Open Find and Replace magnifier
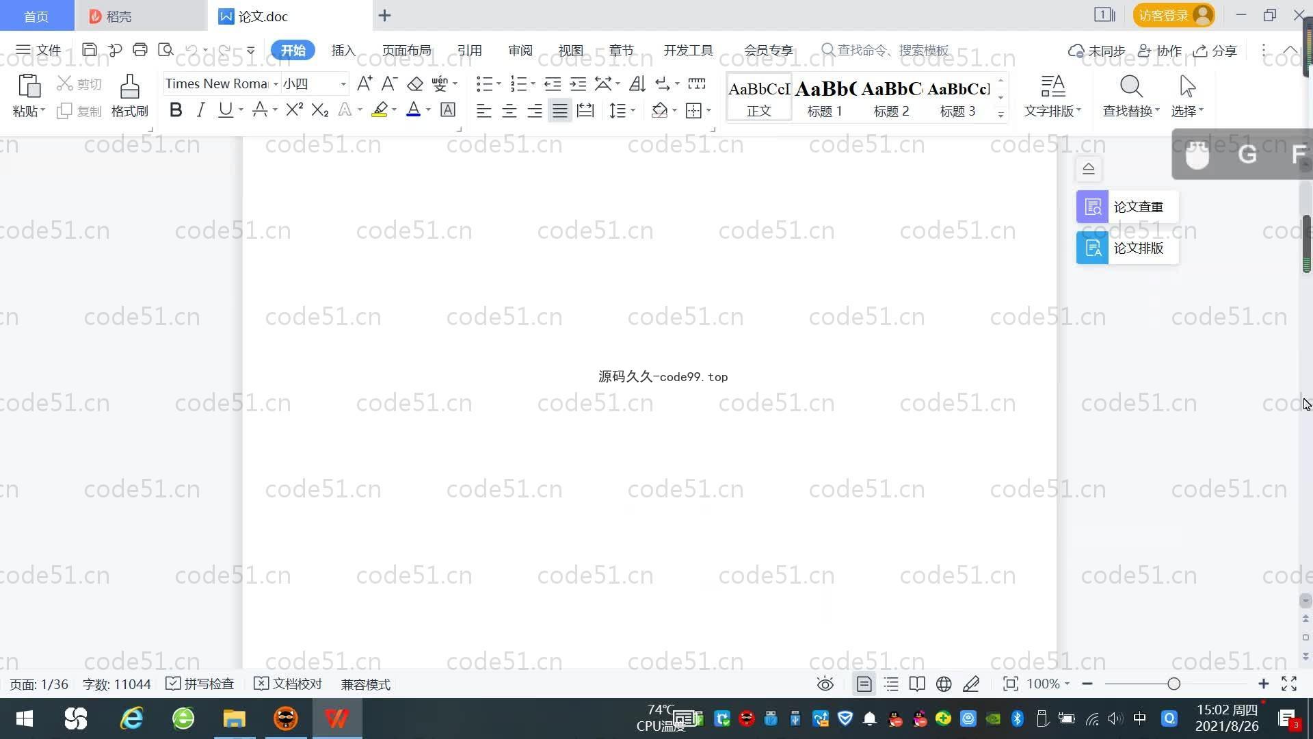This screenshot has height=739, width=1313. tap(1131, 86)
